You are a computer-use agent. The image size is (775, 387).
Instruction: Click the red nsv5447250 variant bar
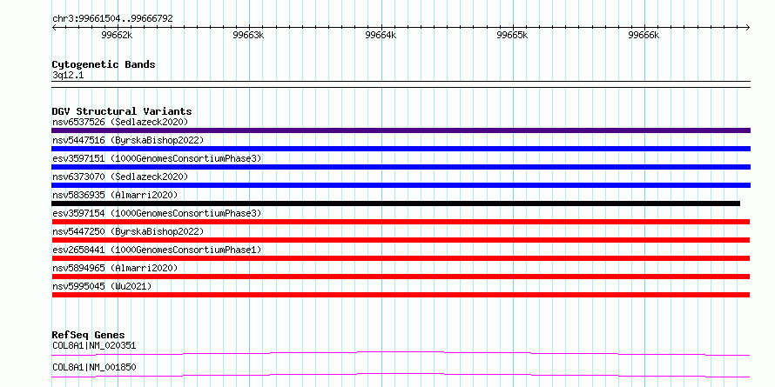pyautogui.click(x=401, y=240)
